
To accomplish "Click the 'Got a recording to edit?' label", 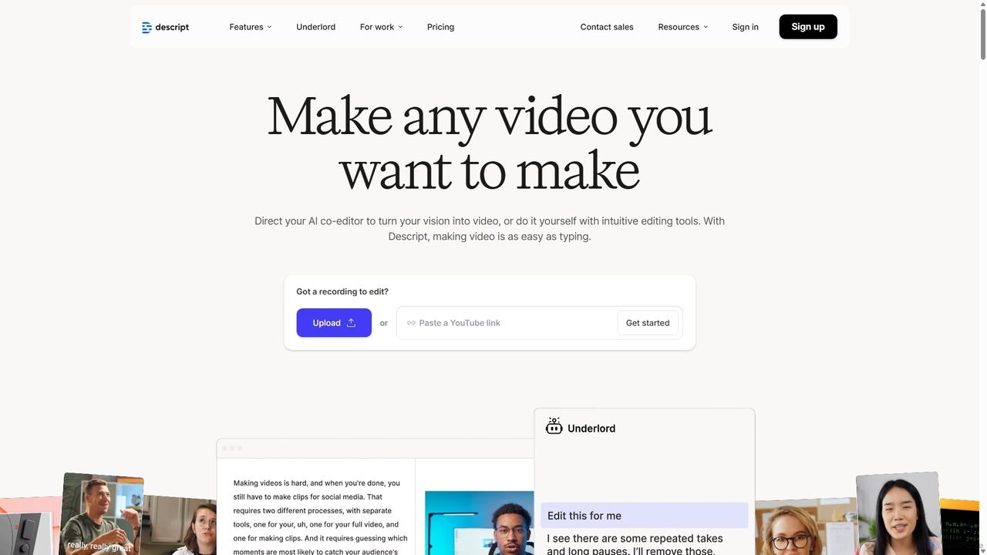I will click(x=342, y=291).
